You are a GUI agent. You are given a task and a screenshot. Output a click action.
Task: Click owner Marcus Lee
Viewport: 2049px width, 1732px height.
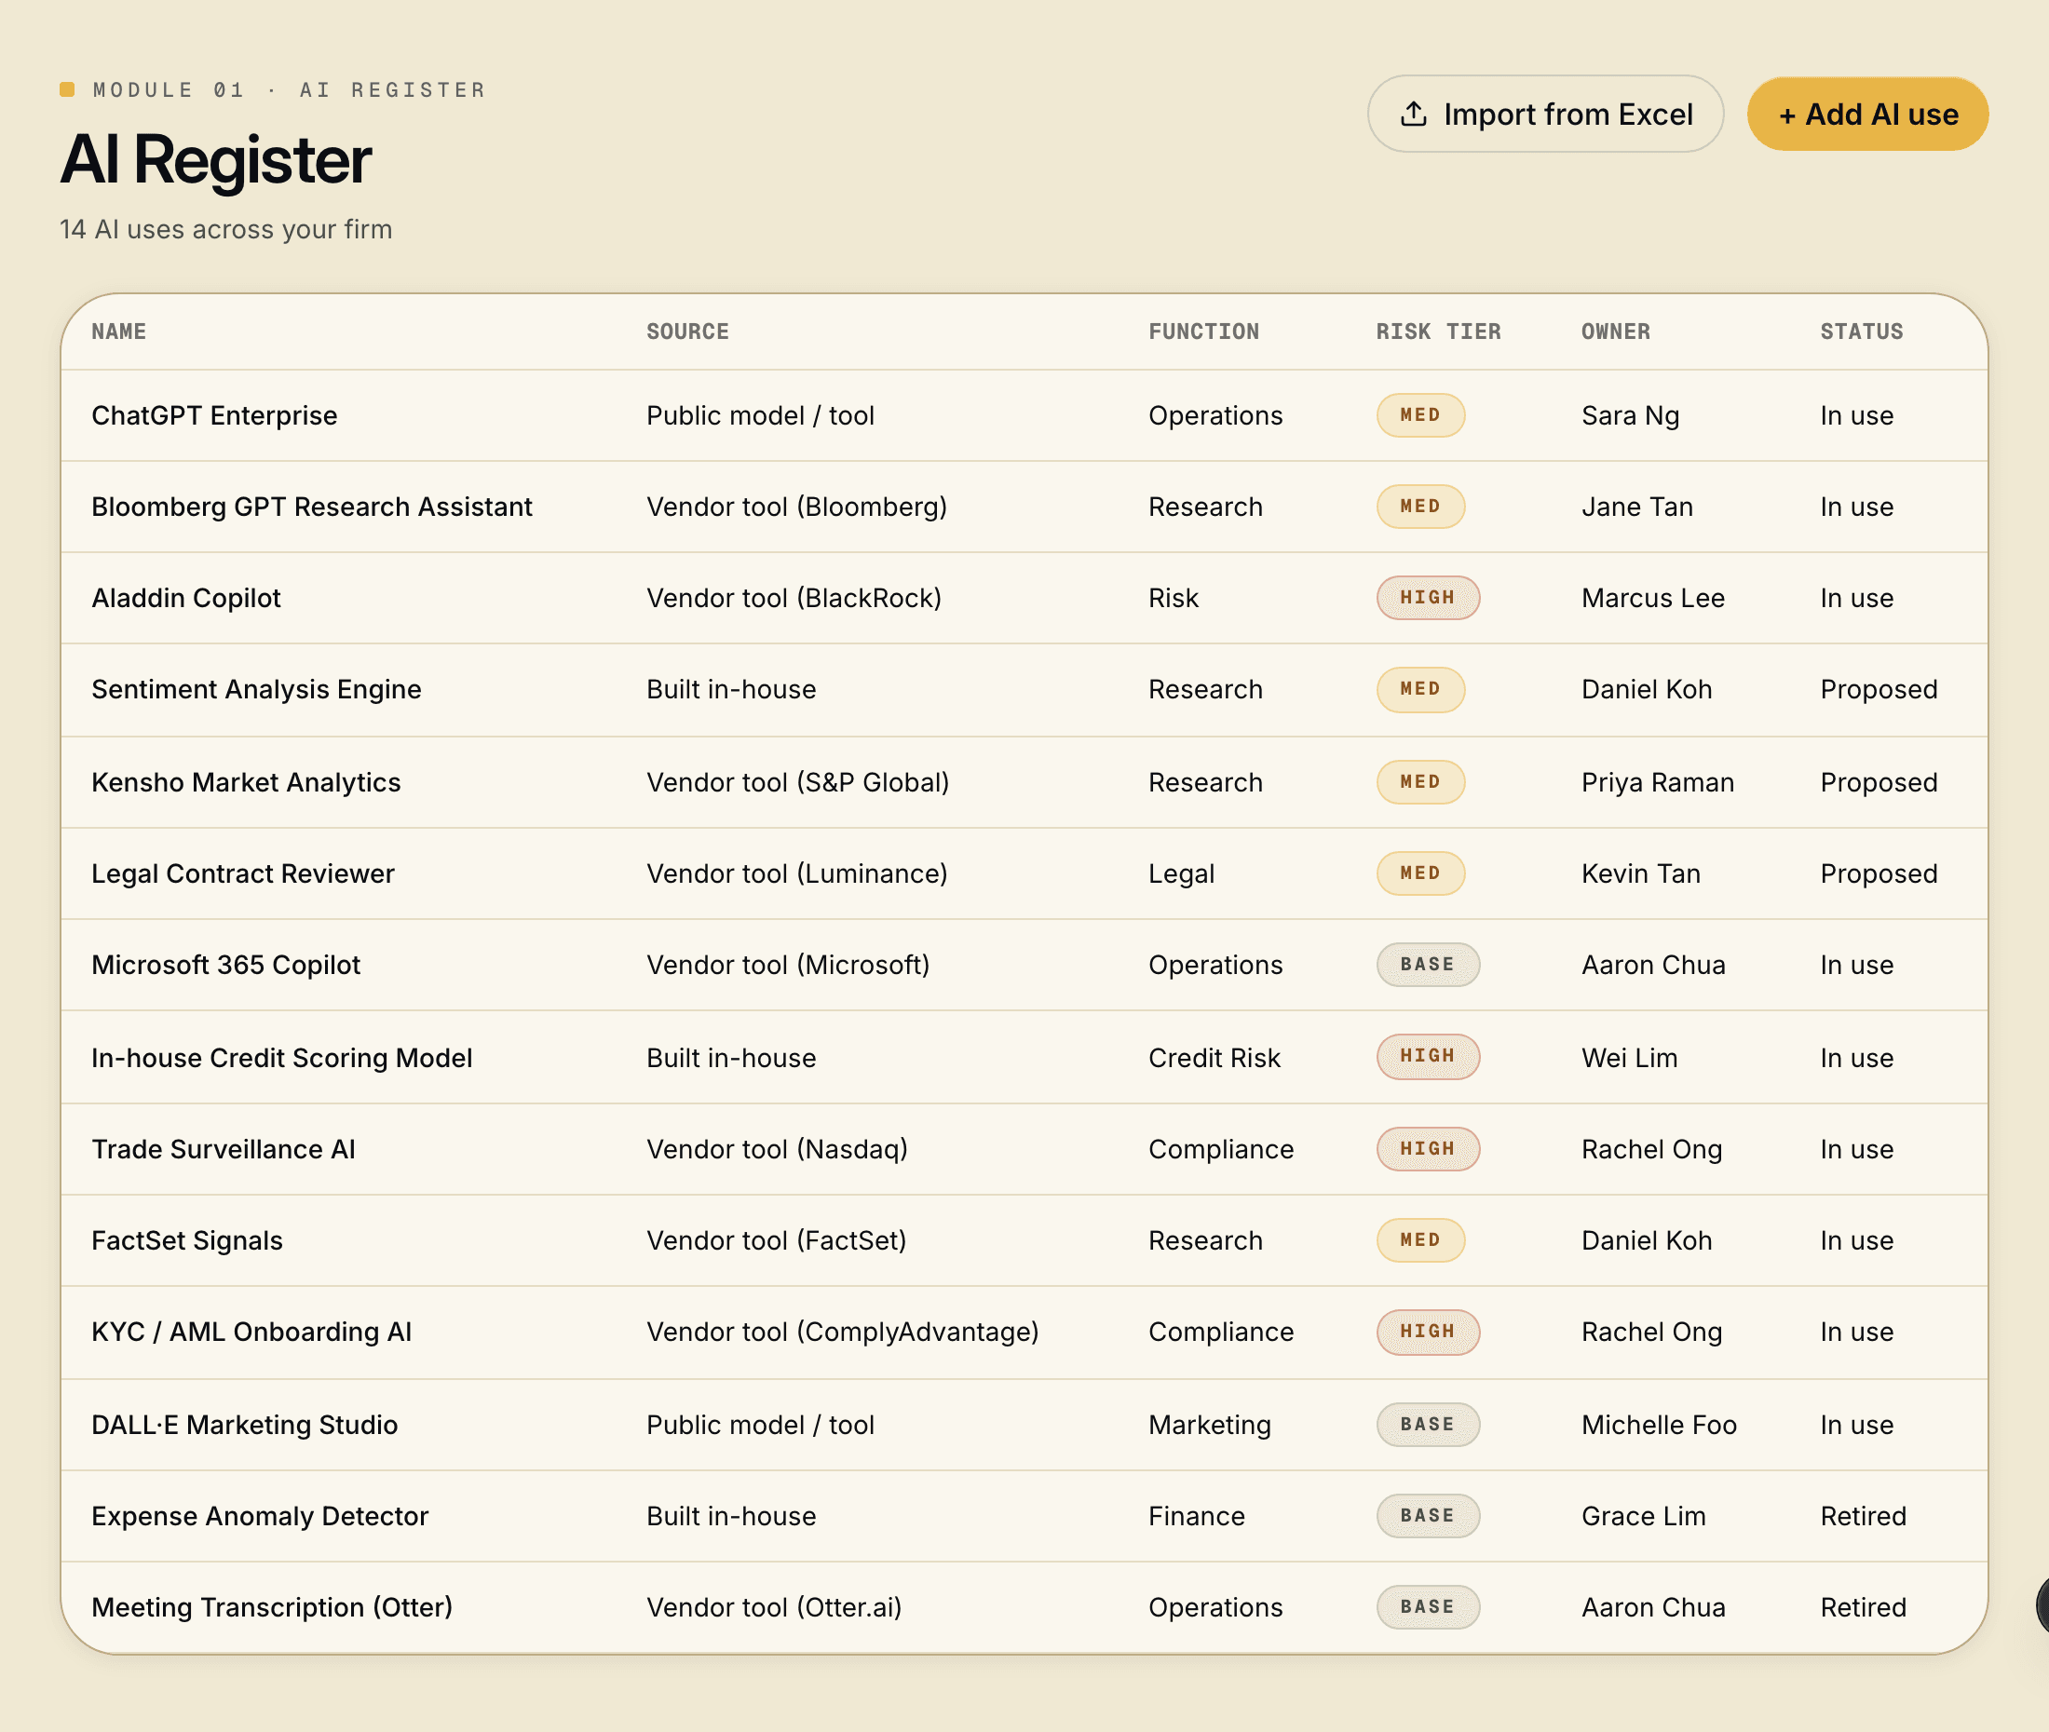(x=1652, y=598)
